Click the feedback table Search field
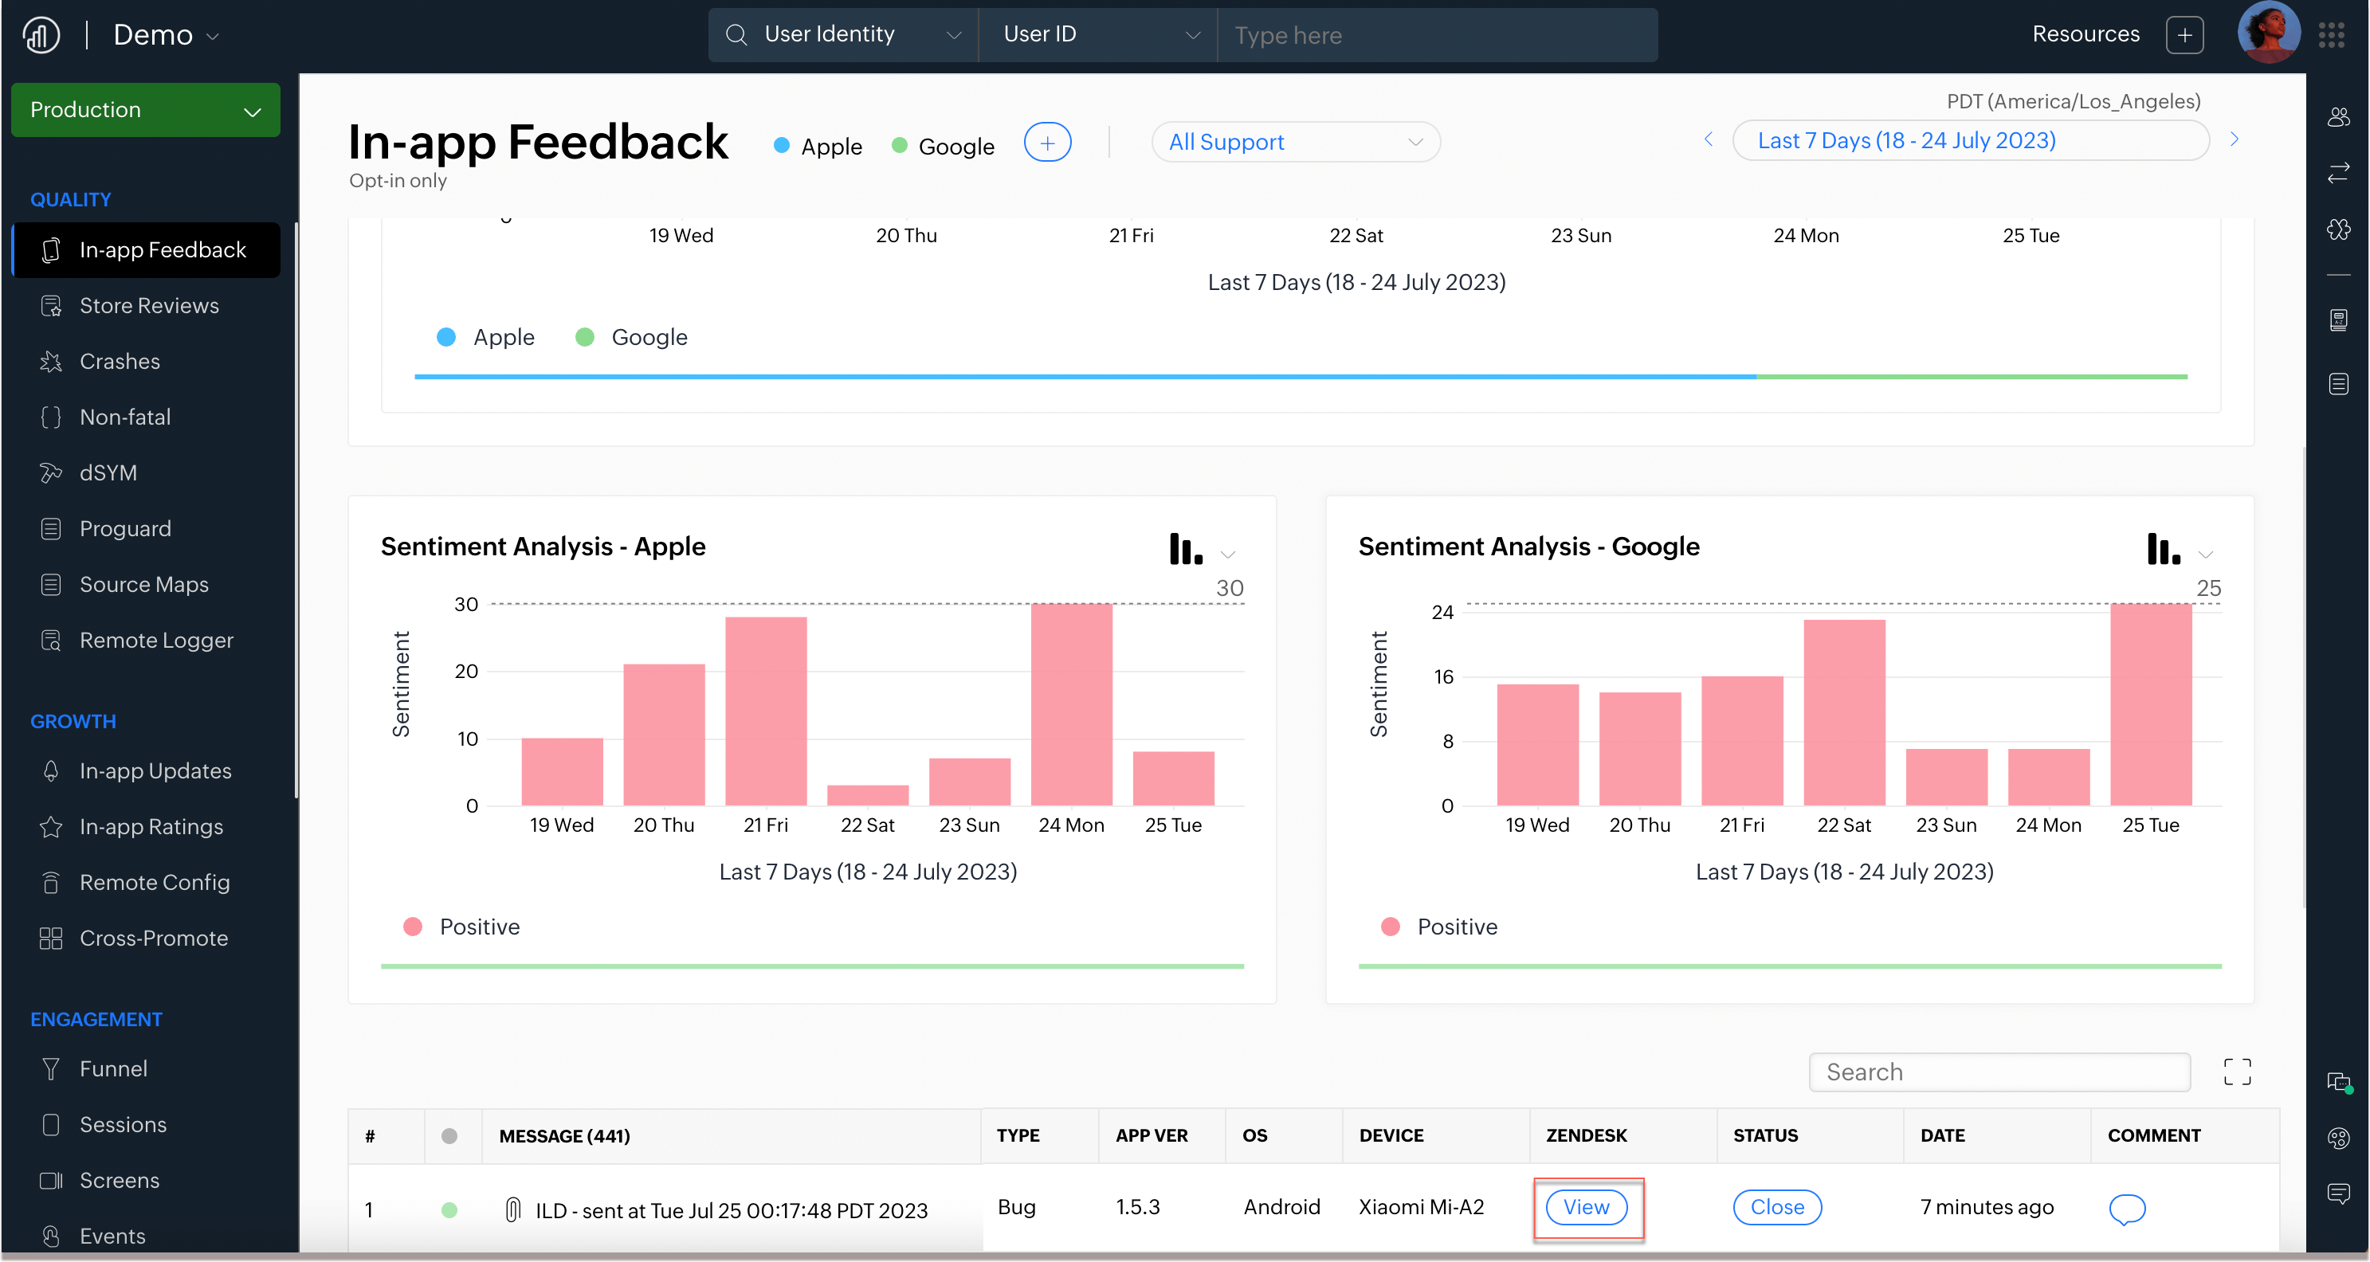Viewport: 2370px width, 1262px height. pos(1999,1072)
